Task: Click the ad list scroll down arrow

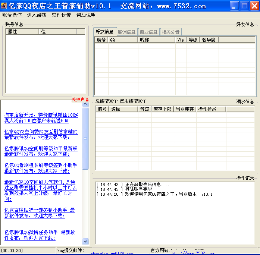Action: pos(85,242)
